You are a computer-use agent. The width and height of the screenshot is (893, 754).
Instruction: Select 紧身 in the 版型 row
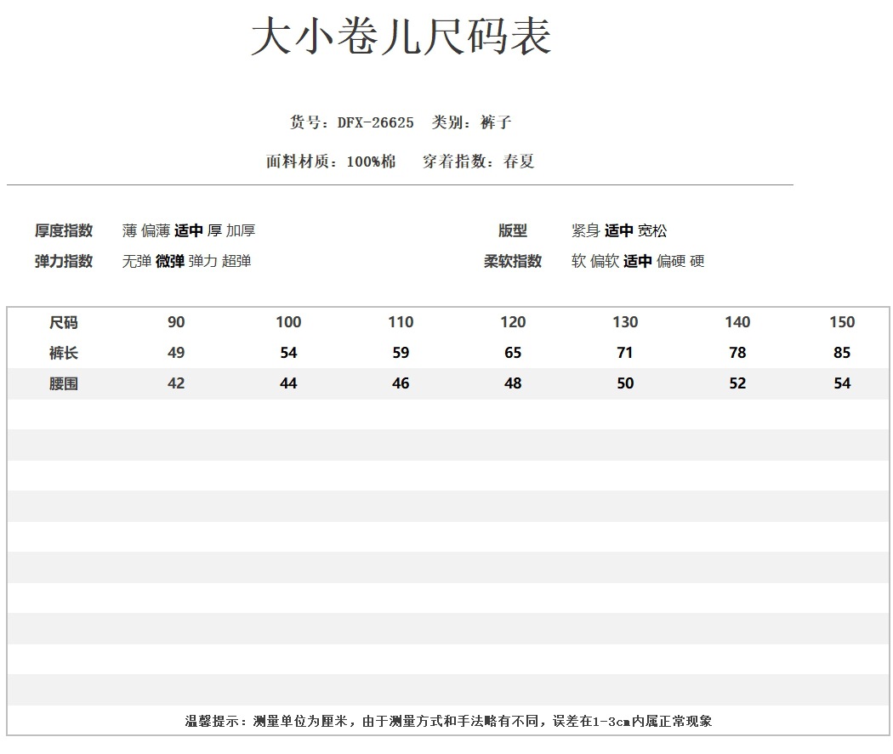(585, 230)
